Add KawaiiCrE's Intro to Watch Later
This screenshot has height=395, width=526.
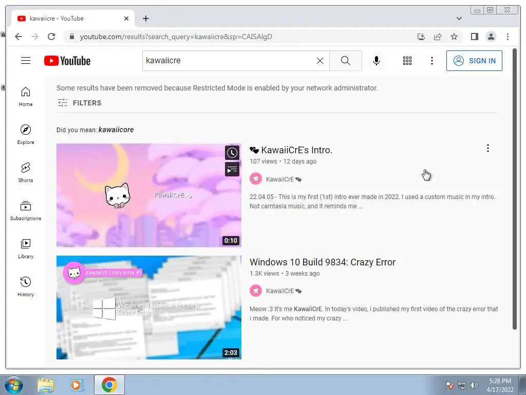click(x=232, y=153)
